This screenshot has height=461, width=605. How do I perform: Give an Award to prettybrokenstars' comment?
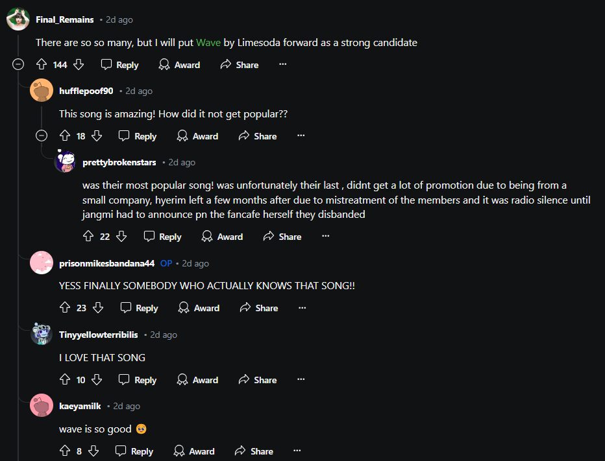point(222,237)
